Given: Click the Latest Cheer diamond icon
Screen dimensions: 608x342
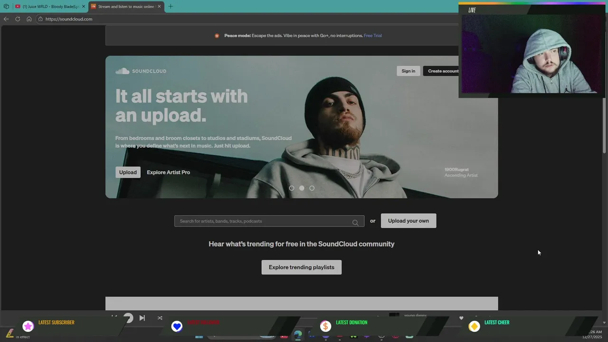Looking at the screenshot, I should pos(474,326).
